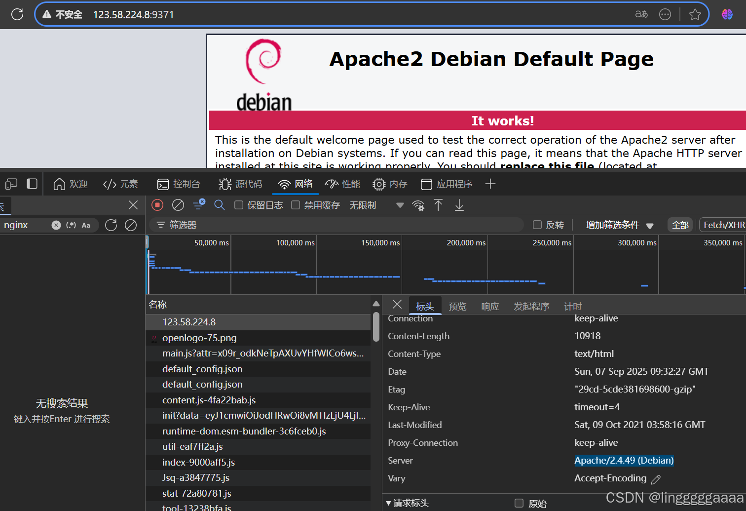Click the request list scrollbar thumb
The width and height of the screenshot is (746, 511).
[376, 326]
